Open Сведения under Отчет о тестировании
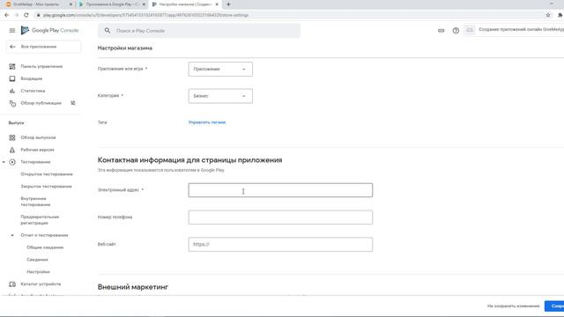The image size is (564, 317). click(x=37, y=260)
